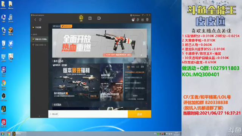Refresh the WeGame page
Image resolution: width=242 pixels, height=136 pixels.
point(40,20)
